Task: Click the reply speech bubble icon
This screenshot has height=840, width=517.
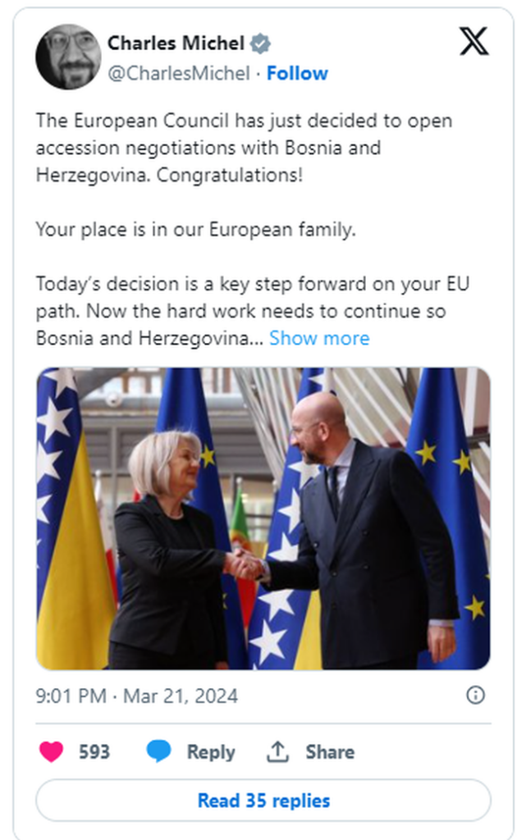Action: tap(158, 751)
